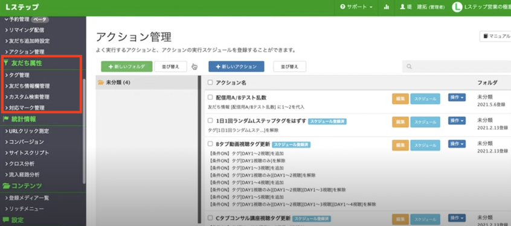The width and height of the screenshot is (511, 226).
Task: Click the green 新しいフォルダ button
Action: click(127, 66)
